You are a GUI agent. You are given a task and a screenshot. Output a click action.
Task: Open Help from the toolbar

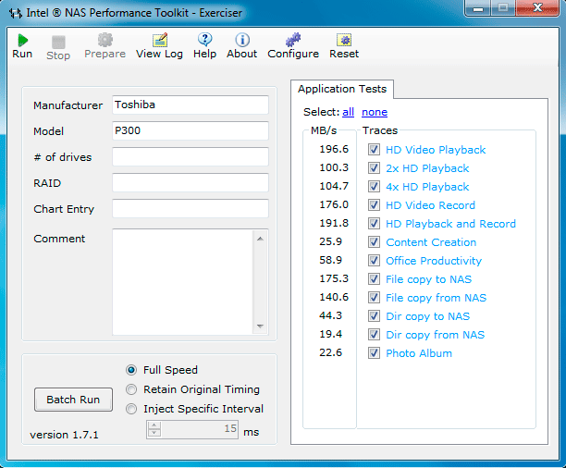coord(204,40)
